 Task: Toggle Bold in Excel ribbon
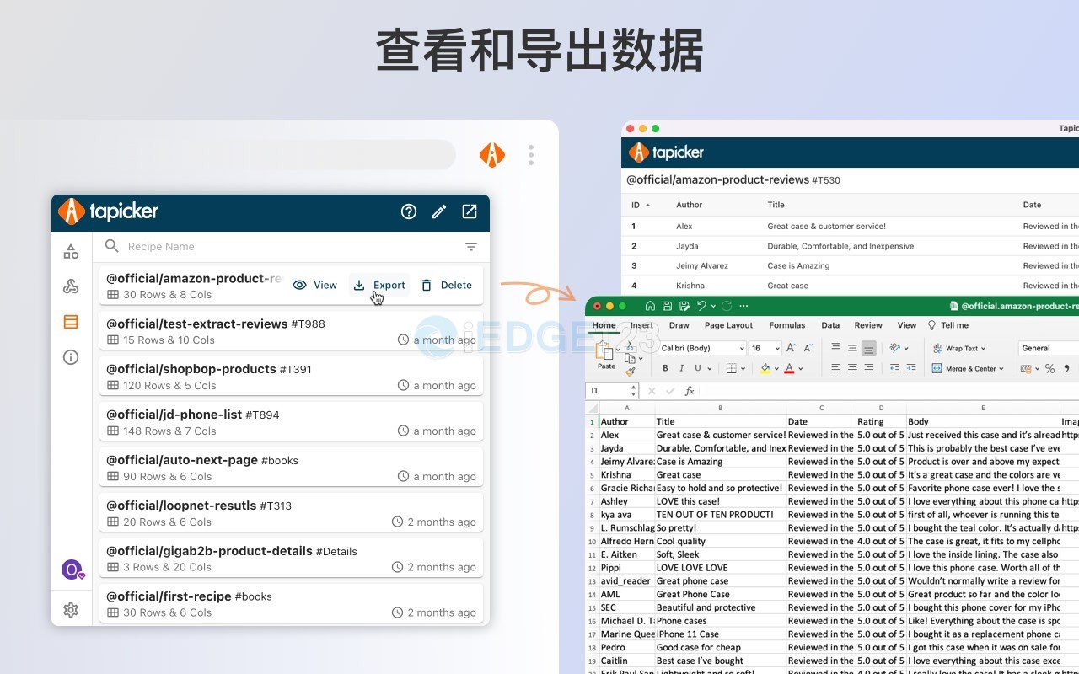[x=665, y=368]
